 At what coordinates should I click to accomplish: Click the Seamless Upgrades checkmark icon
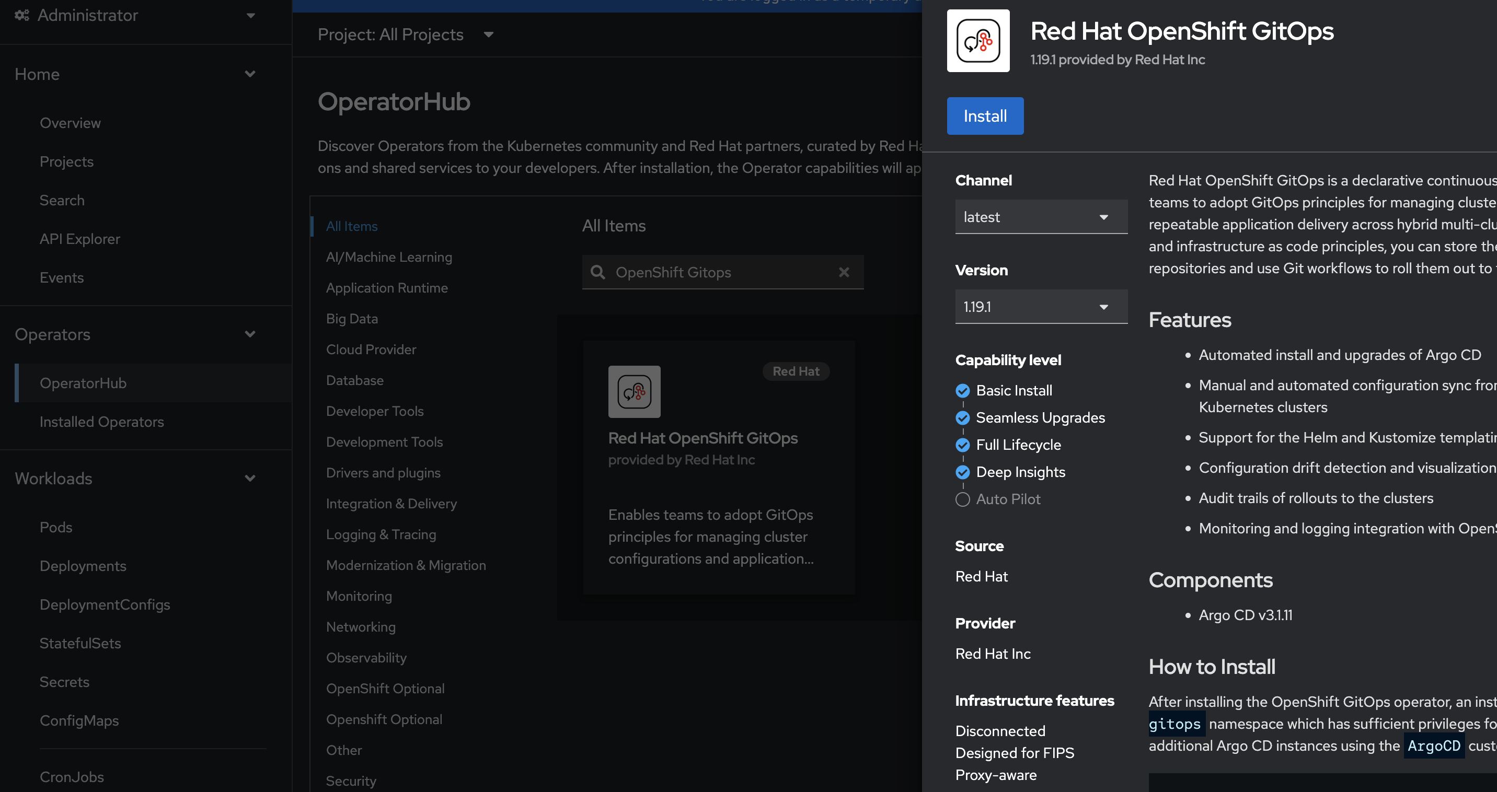962,417
